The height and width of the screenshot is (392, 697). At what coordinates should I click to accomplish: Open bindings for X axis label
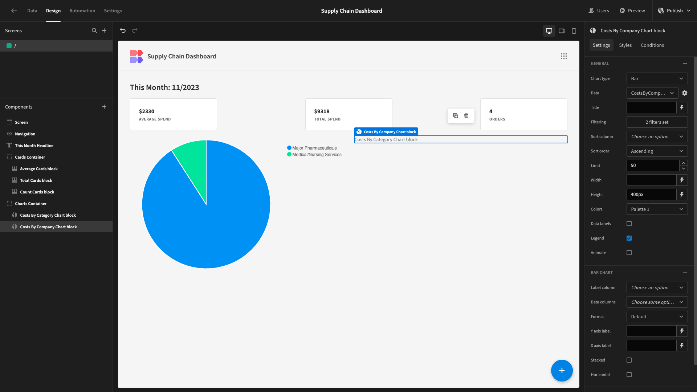tap(682, 346)
